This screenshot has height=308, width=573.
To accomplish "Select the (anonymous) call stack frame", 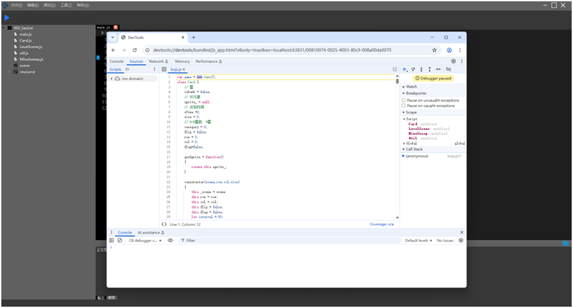I will [433, 156].
